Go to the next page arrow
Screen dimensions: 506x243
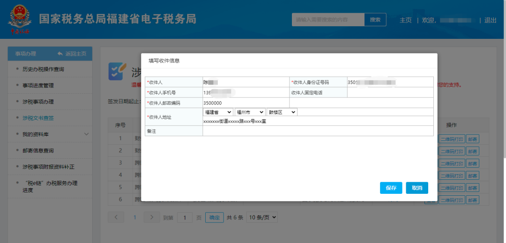coord(152,218)
